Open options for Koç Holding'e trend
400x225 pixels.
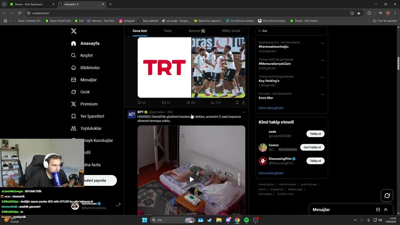(x=322, y=77)
